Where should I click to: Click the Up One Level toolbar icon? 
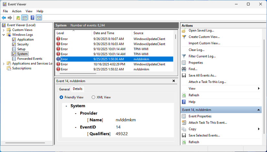(18, 18)
